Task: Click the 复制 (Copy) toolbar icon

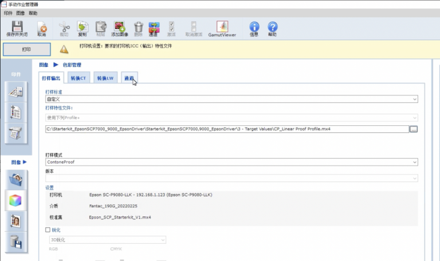Action: point(82,27)
